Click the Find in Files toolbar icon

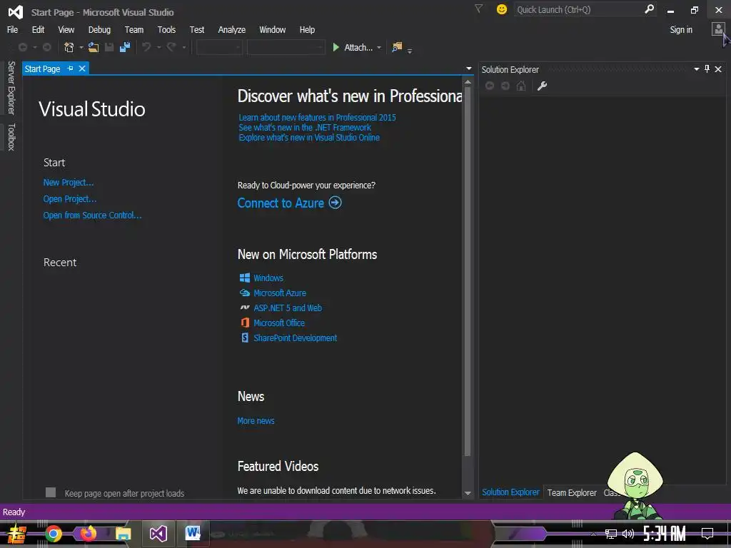[x=397, y=47]
